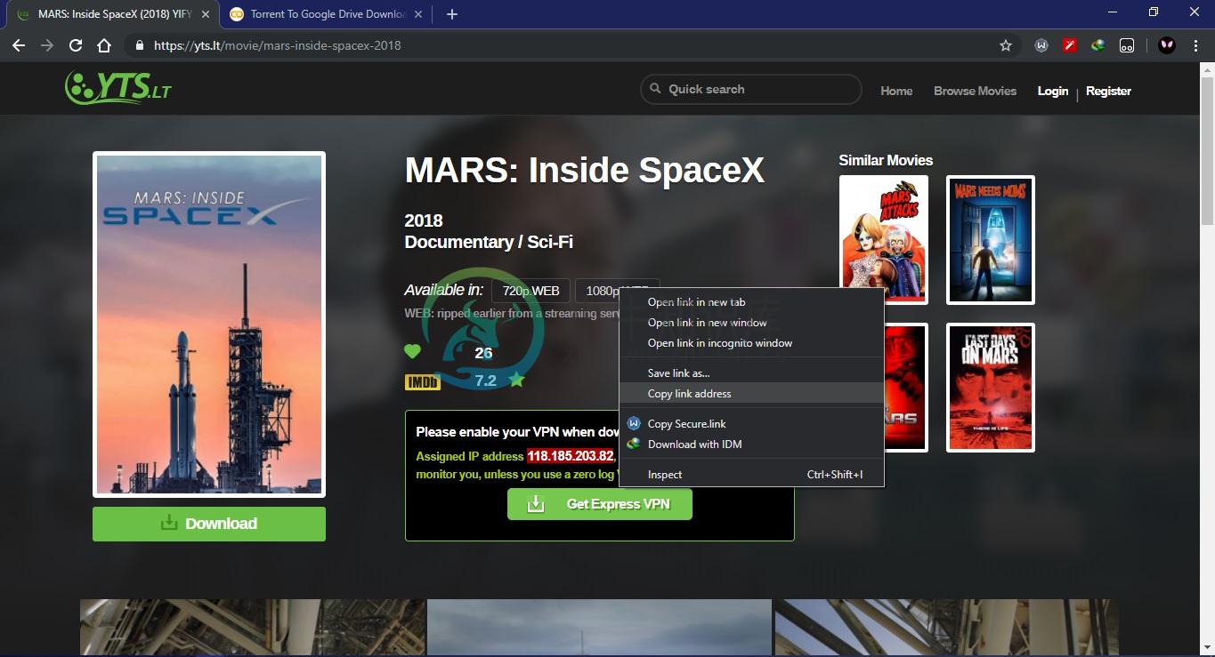
Task: Click the Quick search magnifier icon
Action: [656, 89]
